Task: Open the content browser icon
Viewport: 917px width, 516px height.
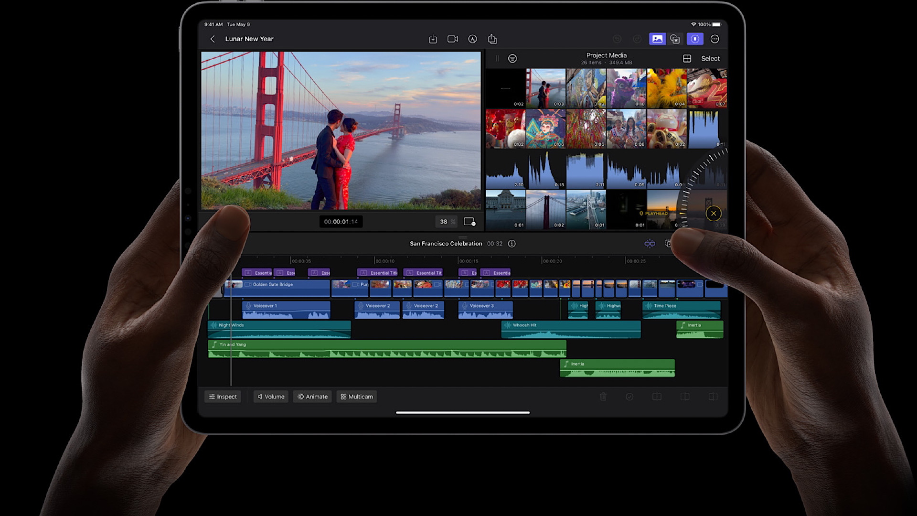Action: click(x=675, y=39)
